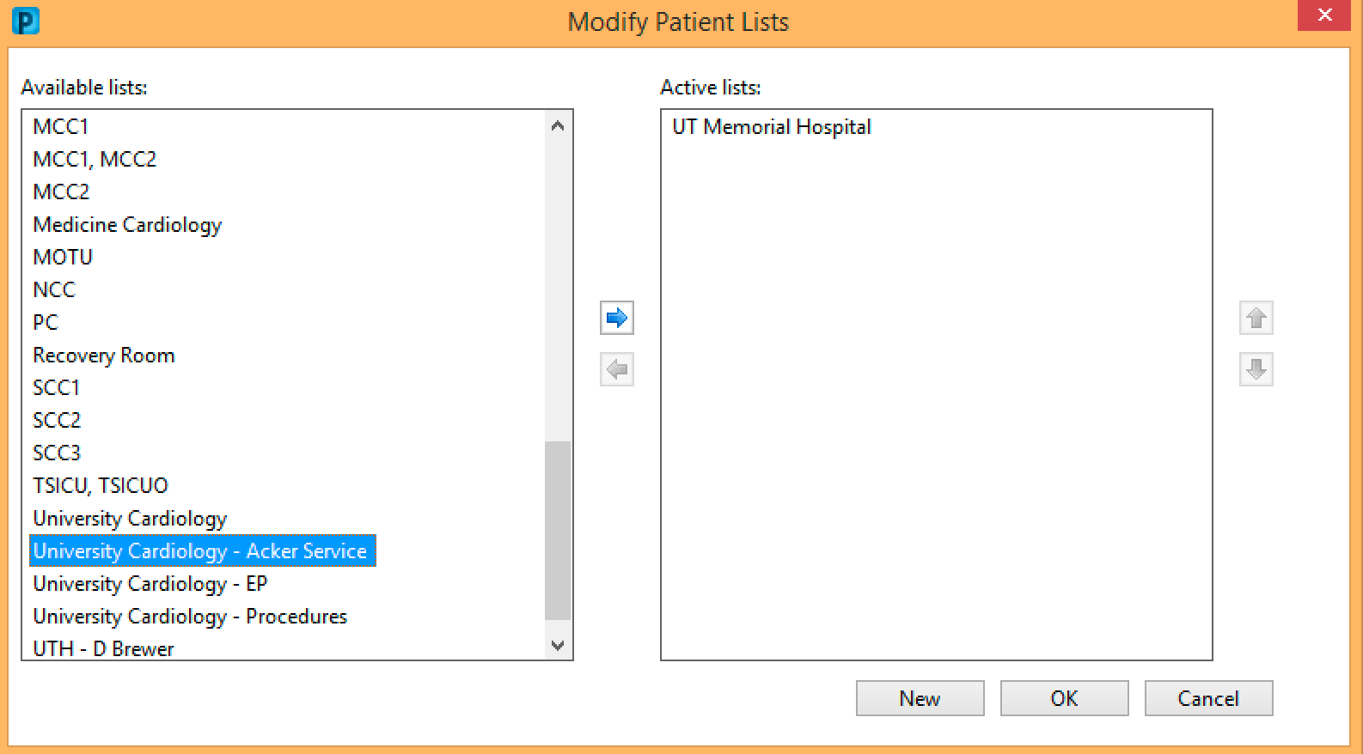The width and height of the screenshot is (1363, 754).
Task: Create a list with the New button
Action: [x=920, y=698]
